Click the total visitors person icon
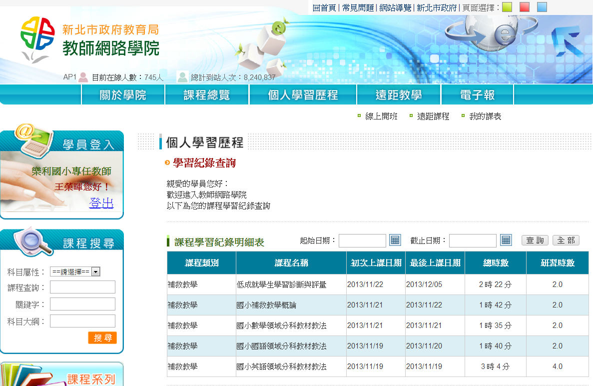The height and width of the screenshot is (386, 593). pyautogui.click(x=182, y=77)
